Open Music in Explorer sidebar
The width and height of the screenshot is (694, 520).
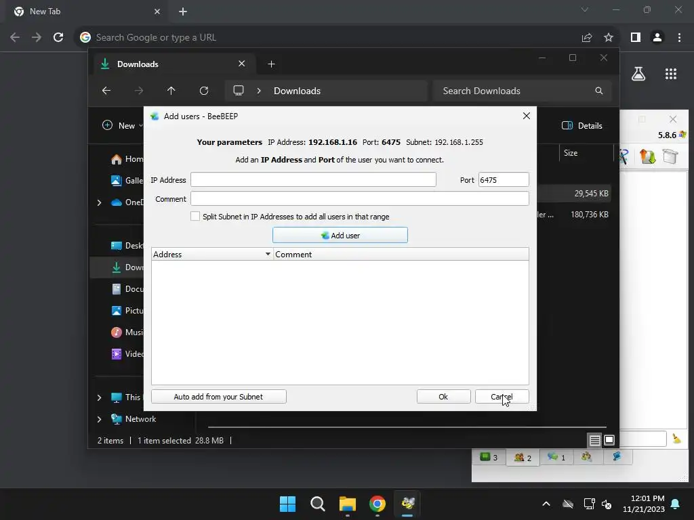[x=127, y=332]
